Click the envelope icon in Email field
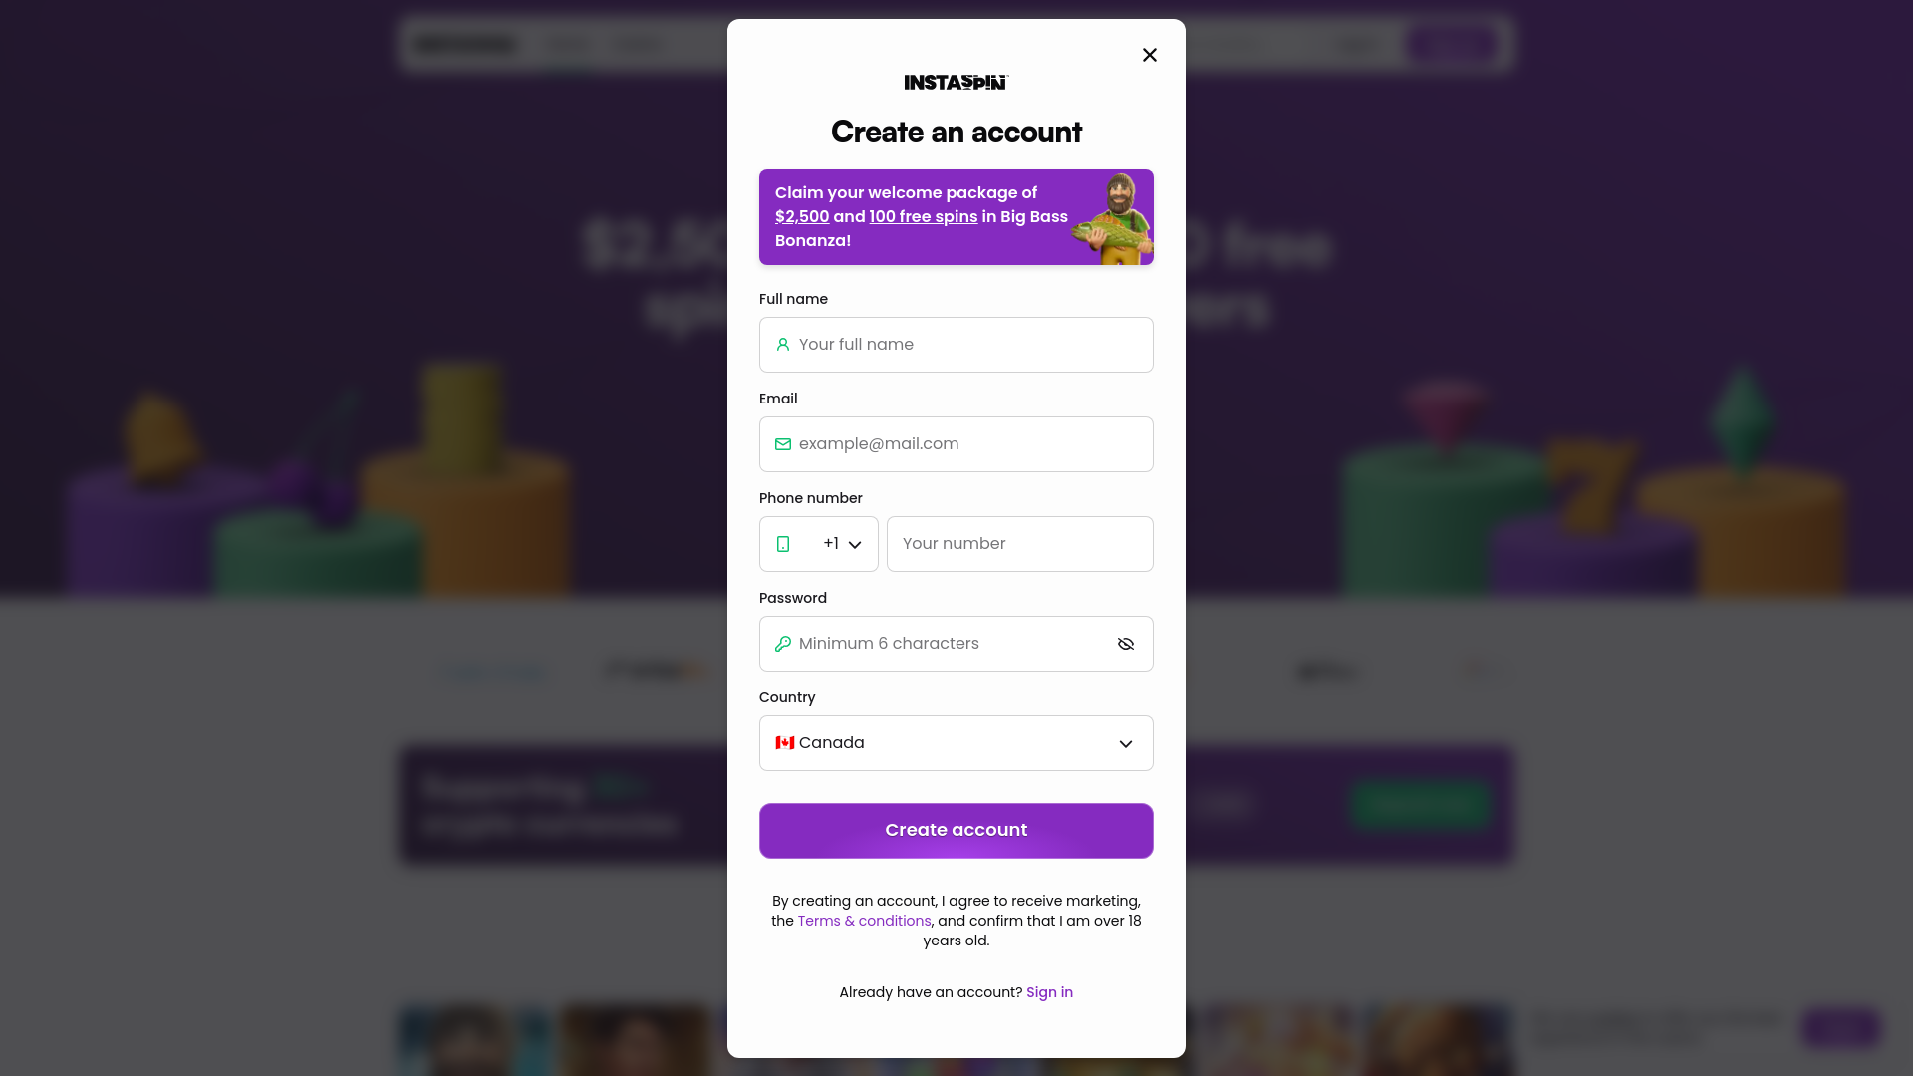The image size is (1913, 1076). tap(783, 444)
